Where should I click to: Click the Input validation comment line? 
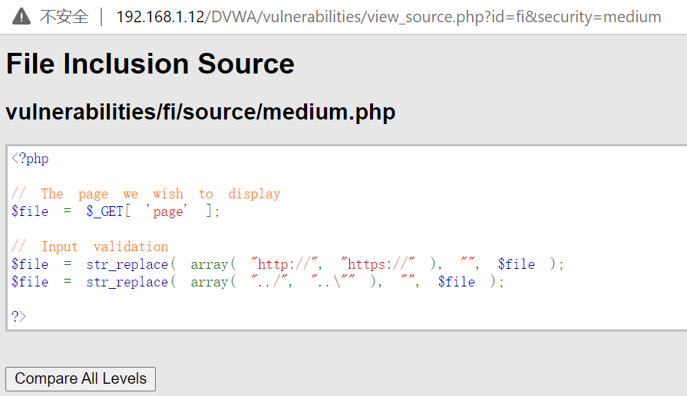click(x=90, y=247)
